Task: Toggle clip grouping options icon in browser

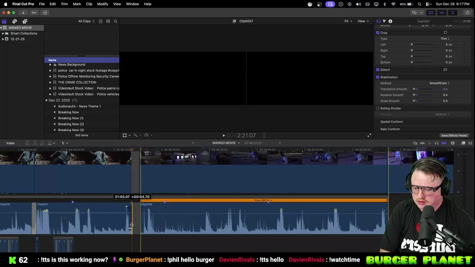Action: click(x=101, y=21)
